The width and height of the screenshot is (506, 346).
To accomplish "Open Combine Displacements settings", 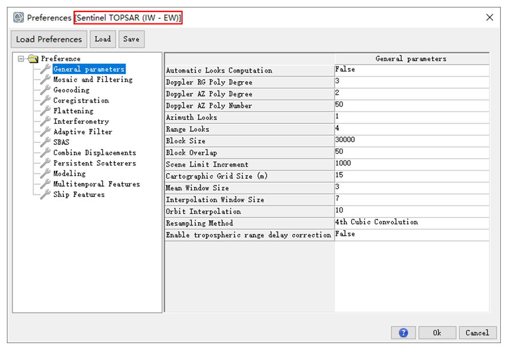I will 95,152.
